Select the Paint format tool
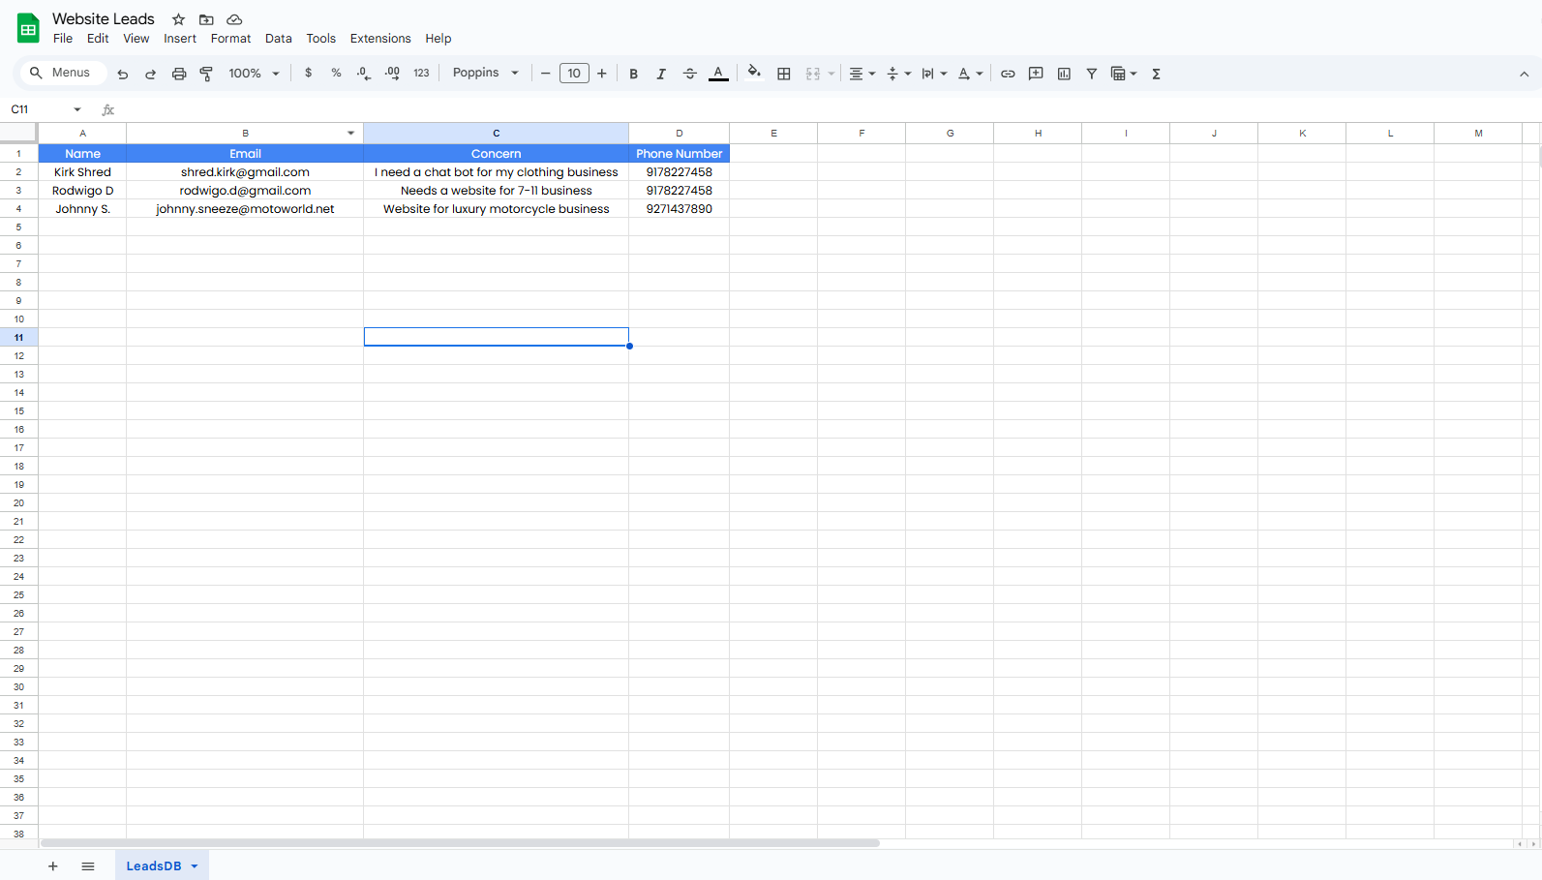This screenshot has width=1542, height=880. click(206, 74)
